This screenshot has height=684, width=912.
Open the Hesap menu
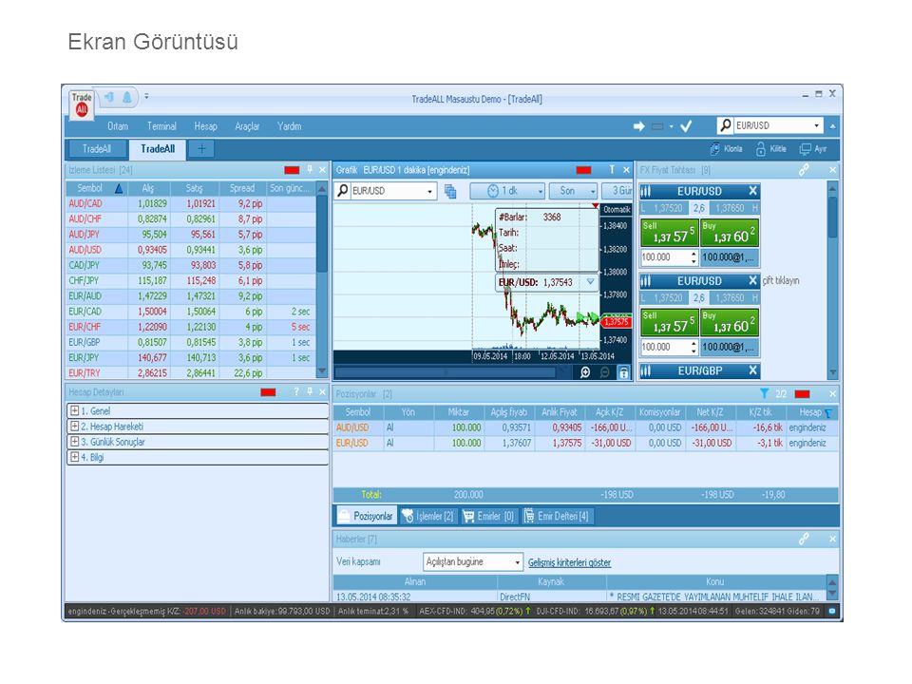coord(206,126)
